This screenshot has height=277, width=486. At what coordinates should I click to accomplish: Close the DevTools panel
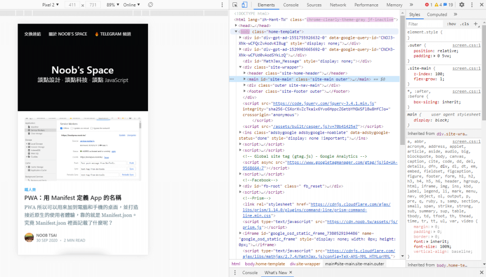coord(481,5)
